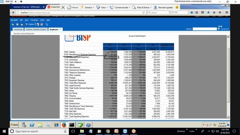Close the TeamViewer session with X icon

coord(63,7)
